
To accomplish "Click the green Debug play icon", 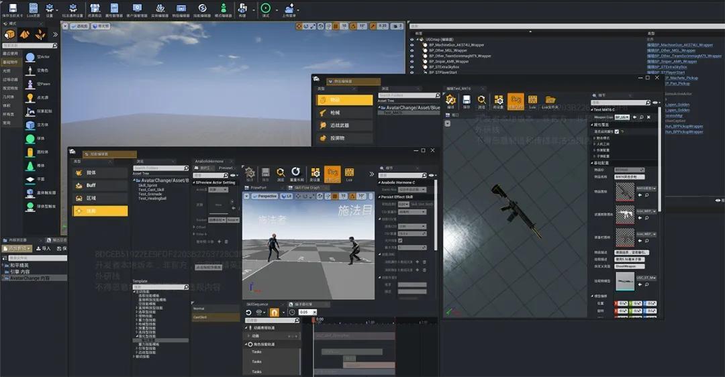I will 266,7.
